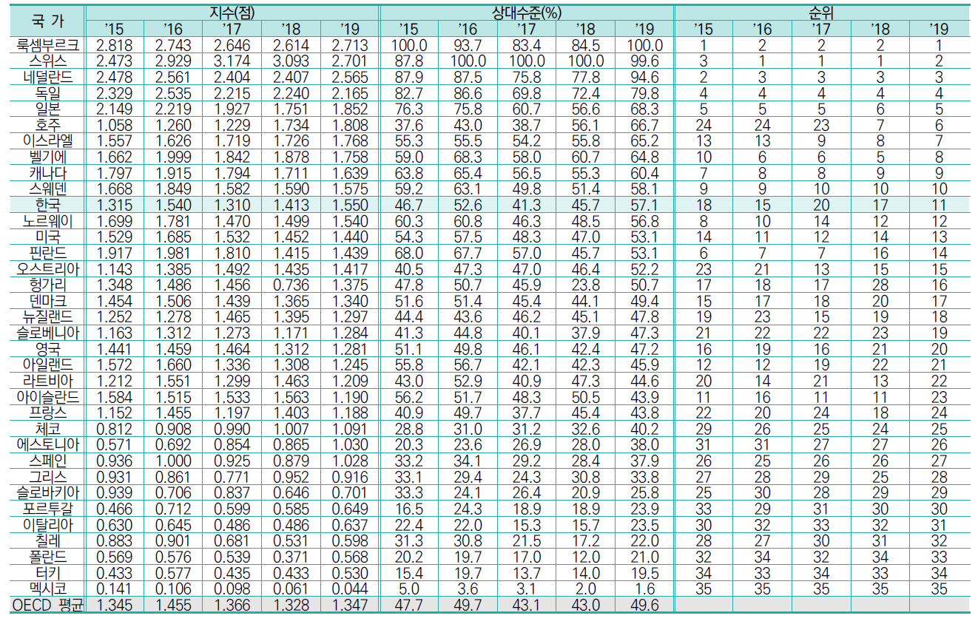
Task: Click 네덜란드's '19 relative level 94.6
Action: 644,76
